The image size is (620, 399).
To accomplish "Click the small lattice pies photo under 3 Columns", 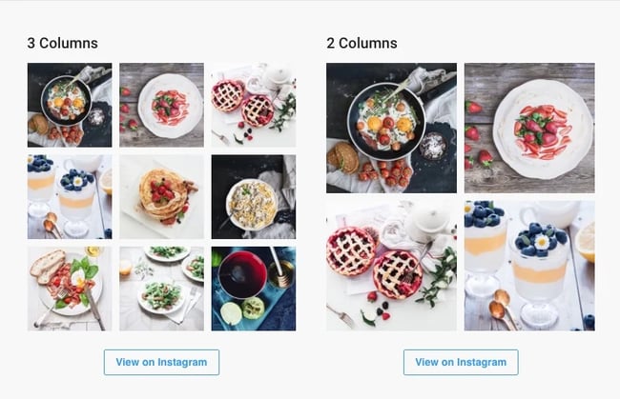I will pyautogui.click(x=253, y=105).
